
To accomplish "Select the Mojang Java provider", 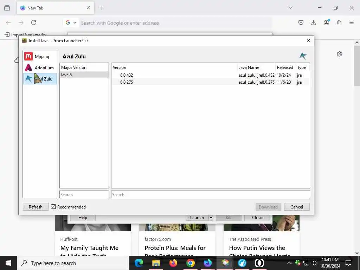I will (x=40, y=57).
